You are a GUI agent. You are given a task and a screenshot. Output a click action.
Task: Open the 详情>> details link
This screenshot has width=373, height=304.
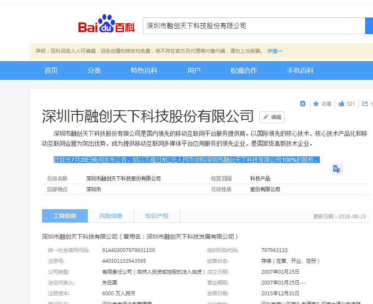pyautogui.click(x=275, y=51)
